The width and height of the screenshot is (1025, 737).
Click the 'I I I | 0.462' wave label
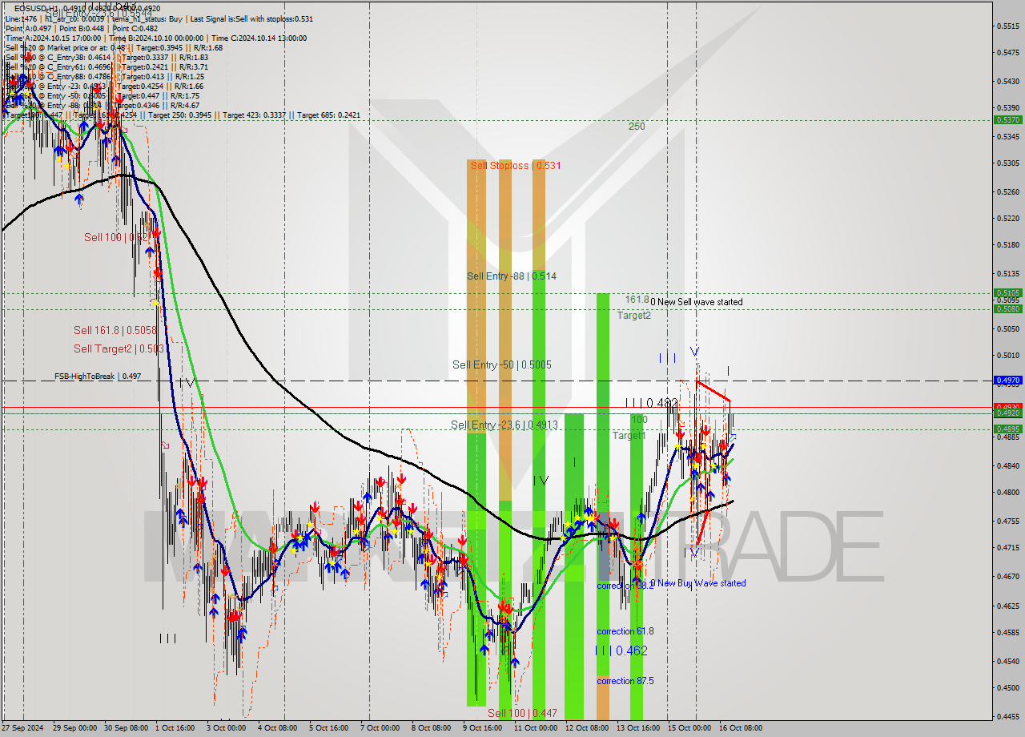coord(621,650)
